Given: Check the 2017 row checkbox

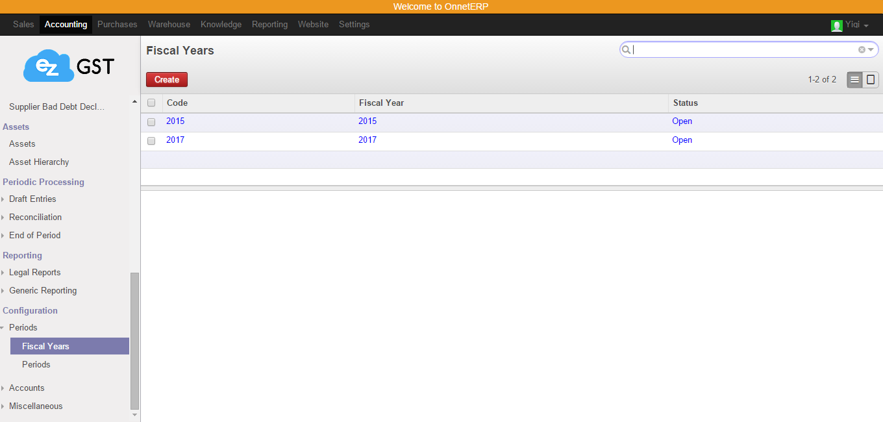Looking at the screenshot, I should point(151,140).
